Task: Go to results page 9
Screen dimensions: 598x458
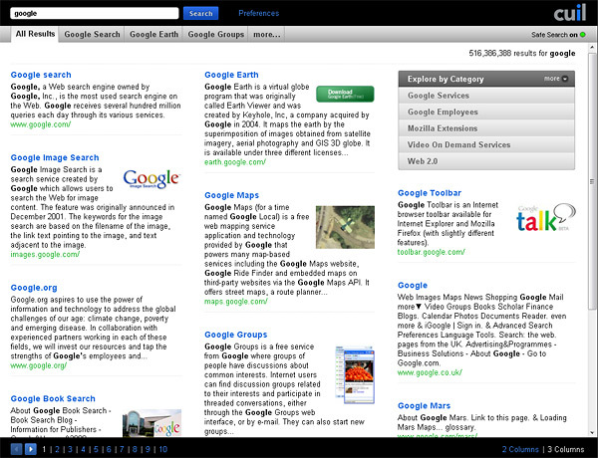Action: (x=148, y=449)
